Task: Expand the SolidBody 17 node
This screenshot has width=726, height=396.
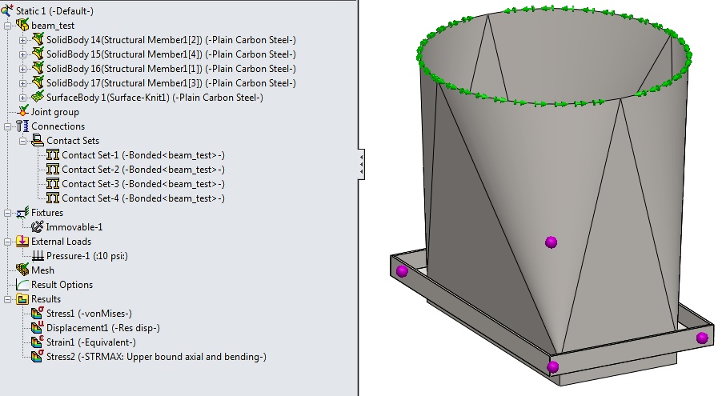Action: point(22,83)
